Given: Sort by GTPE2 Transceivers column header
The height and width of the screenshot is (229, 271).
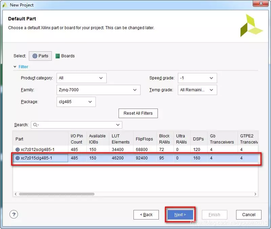Looking at the screenshot, I should point(248,139).
